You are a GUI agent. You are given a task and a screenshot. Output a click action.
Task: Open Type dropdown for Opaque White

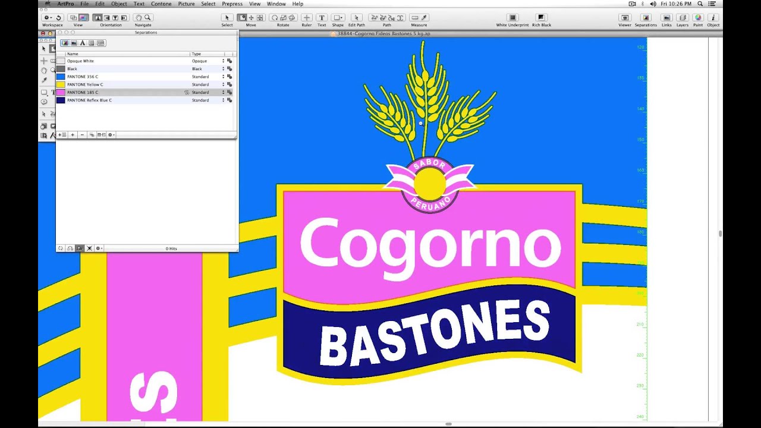(224, 61)
